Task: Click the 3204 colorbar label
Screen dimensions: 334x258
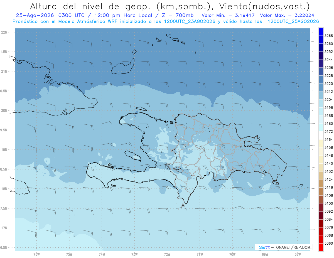Action: 328,100
